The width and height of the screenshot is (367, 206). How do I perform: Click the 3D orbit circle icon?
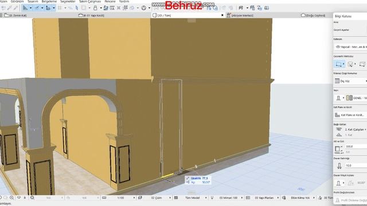pyautogui.click(x=144, y=8)
